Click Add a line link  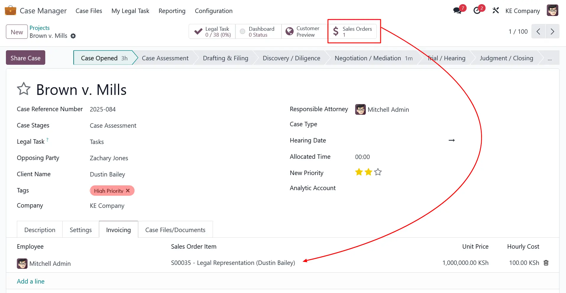point(31,281)
